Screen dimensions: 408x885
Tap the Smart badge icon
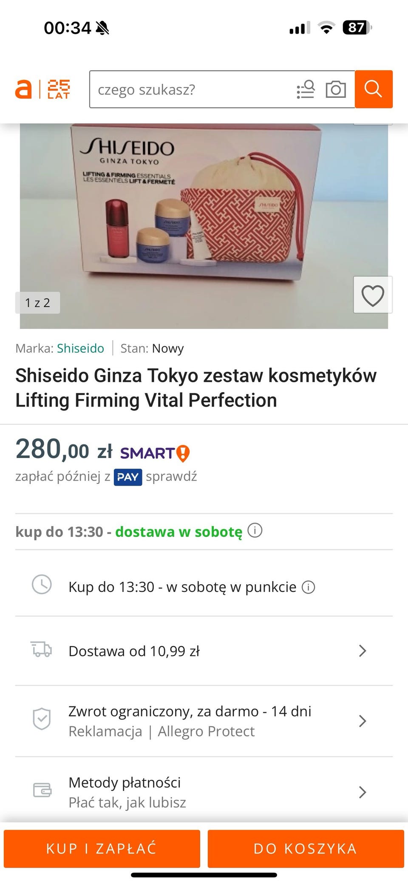155,453
